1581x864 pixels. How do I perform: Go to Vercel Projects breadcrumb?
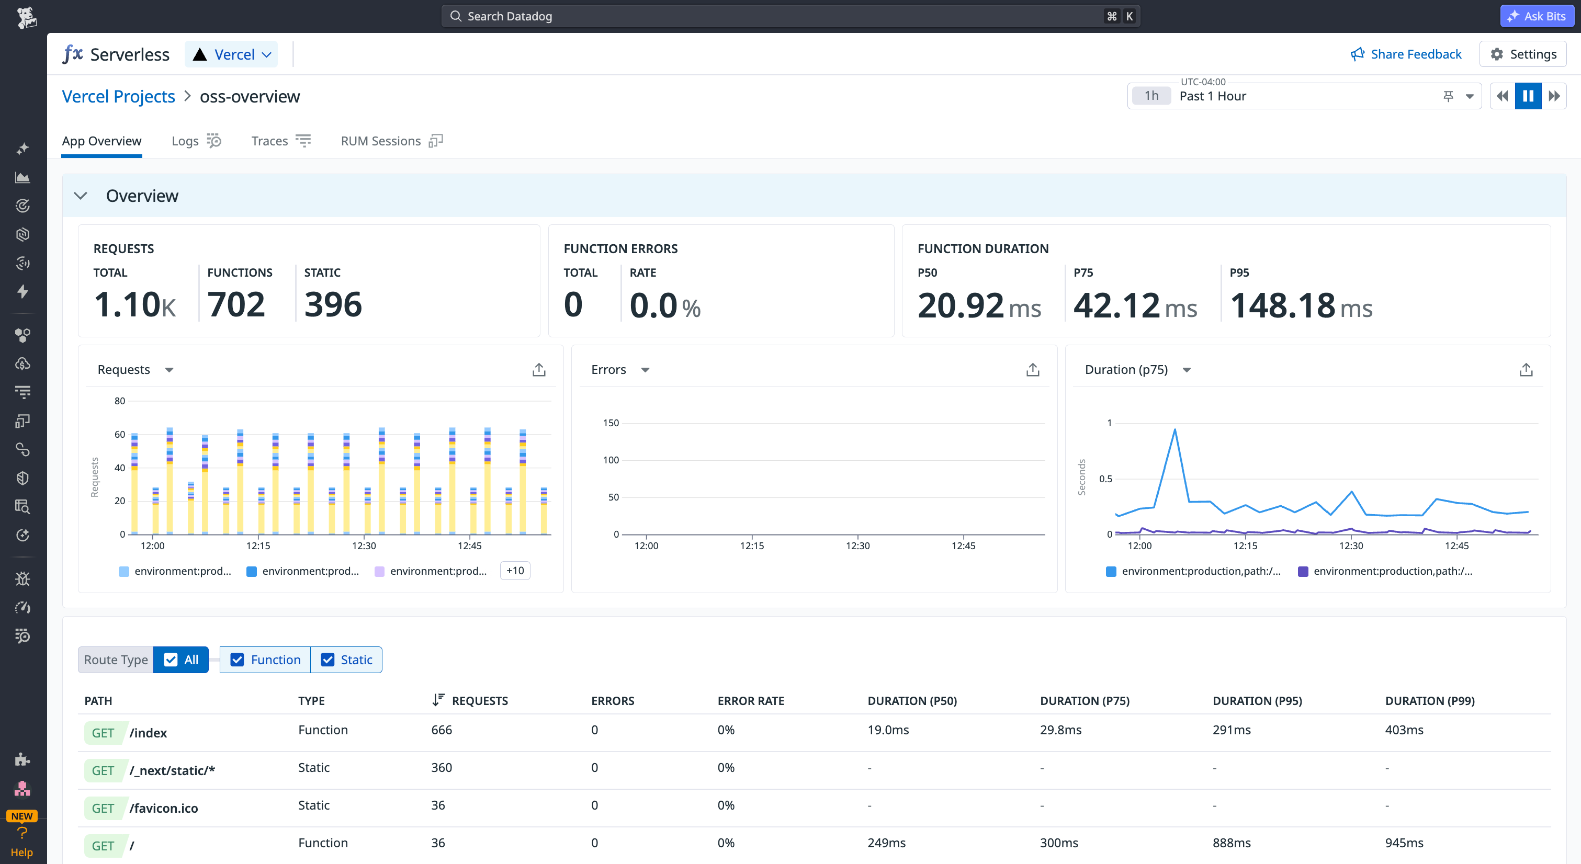[118, 96]
